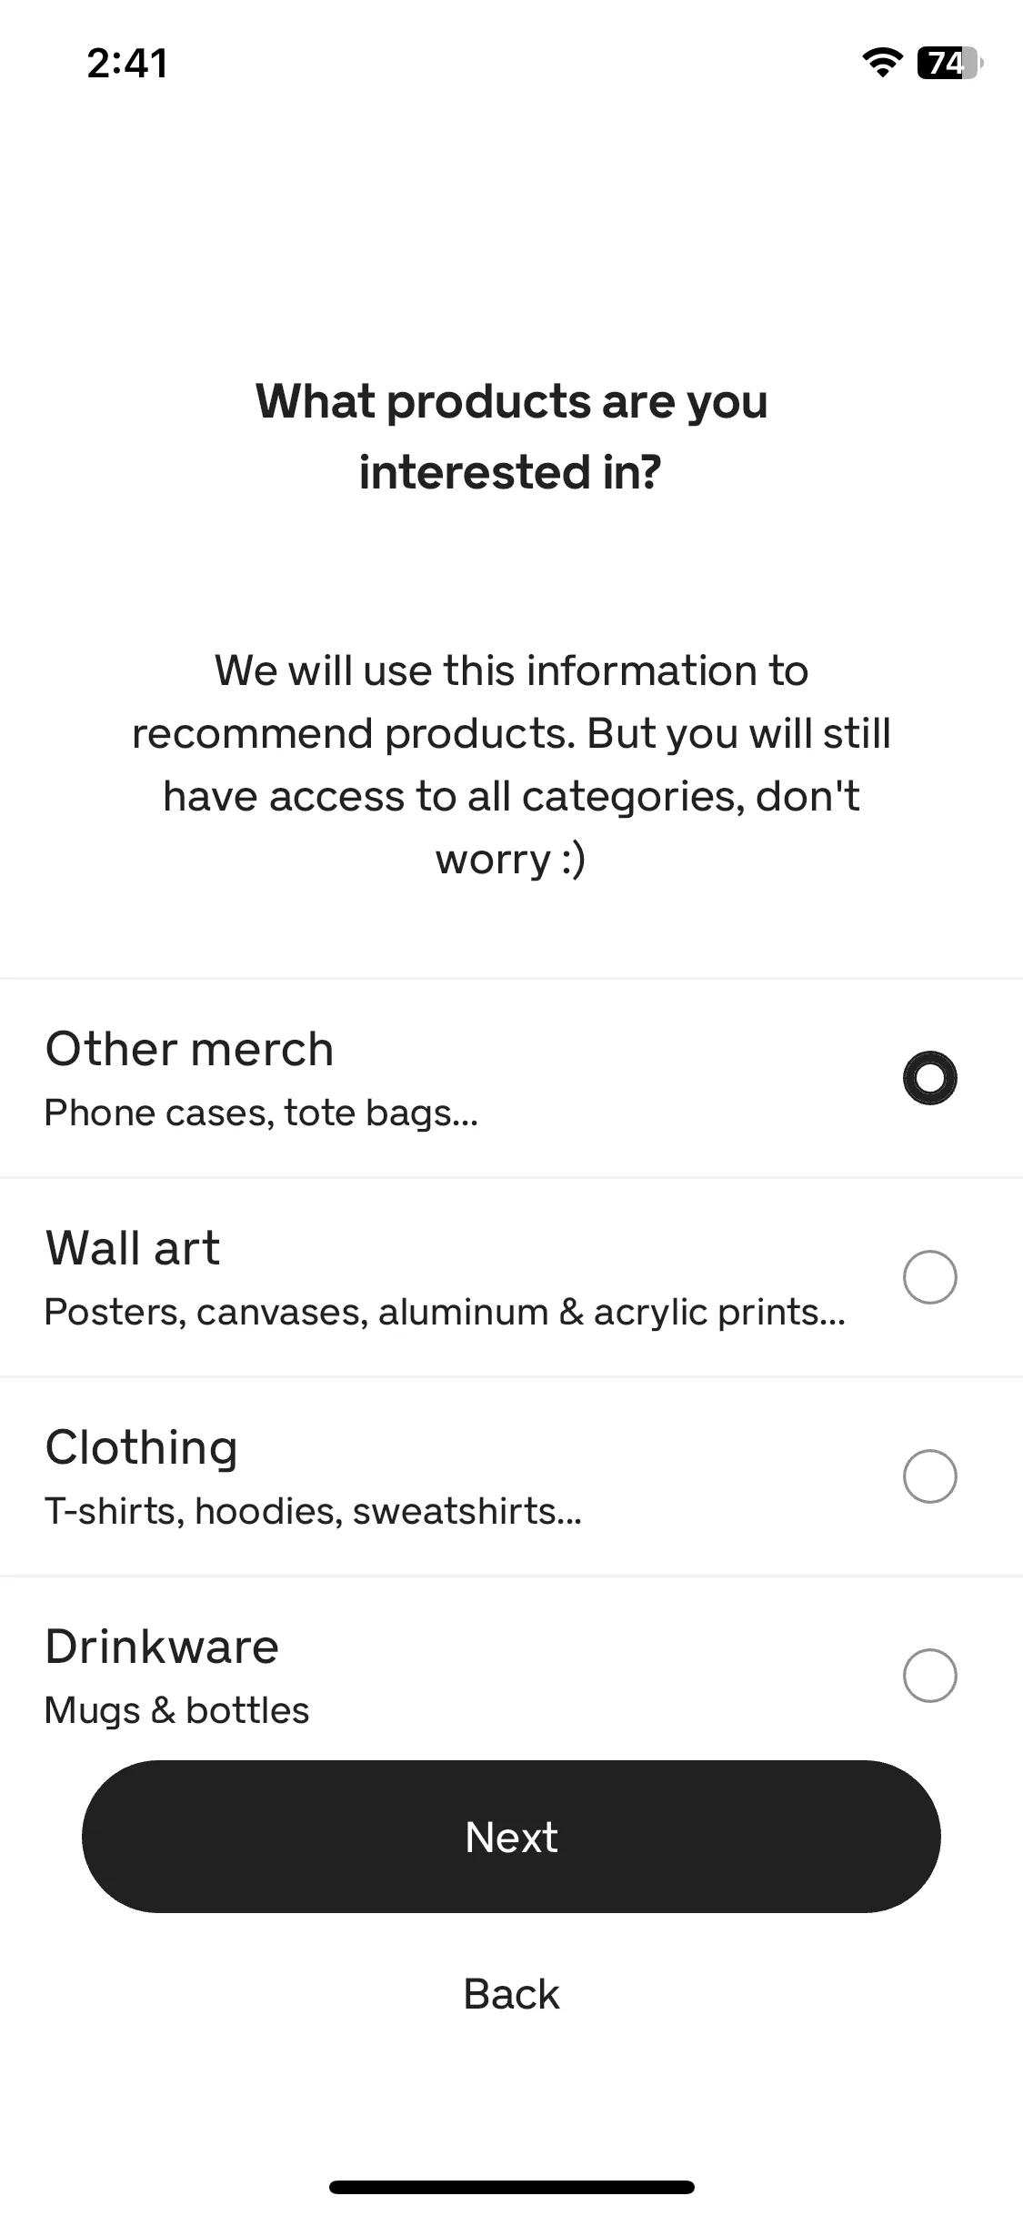1023x2216 pixels.
Task: Continue with the Next button
Action: point(511,1837)
